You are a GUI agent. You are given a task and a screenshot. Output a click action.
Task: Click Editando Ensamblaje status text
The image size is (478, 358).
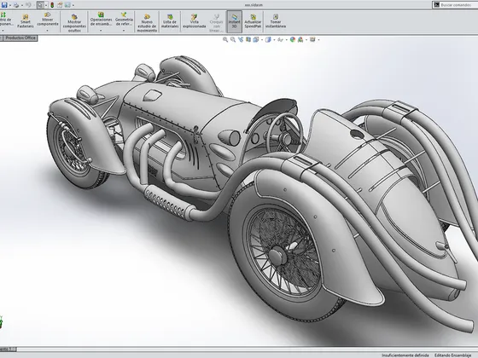point(452,355)
